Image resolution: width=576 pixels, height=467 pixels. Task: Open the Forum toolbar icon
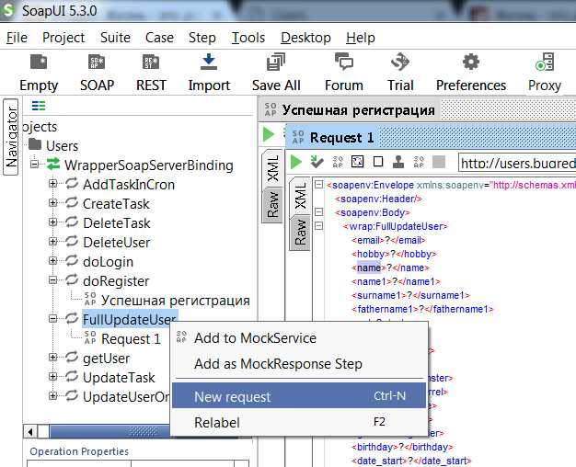344,62
